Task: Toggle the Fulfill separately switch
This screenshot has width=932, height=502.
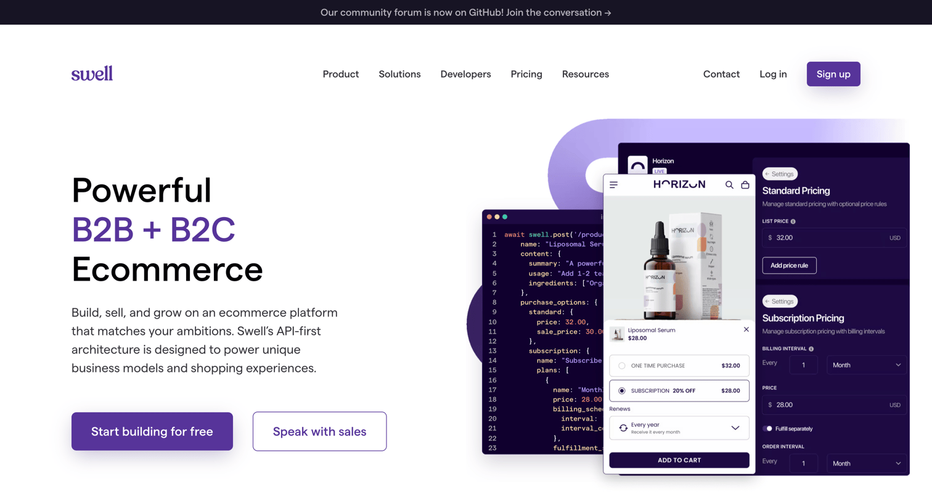Action: [x=767, y=429]
